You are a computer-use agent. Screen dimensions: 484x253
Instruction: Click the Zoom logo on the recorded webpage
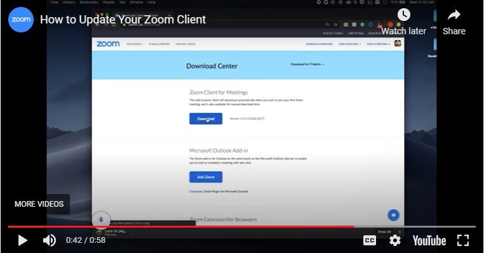pos(108,44)
